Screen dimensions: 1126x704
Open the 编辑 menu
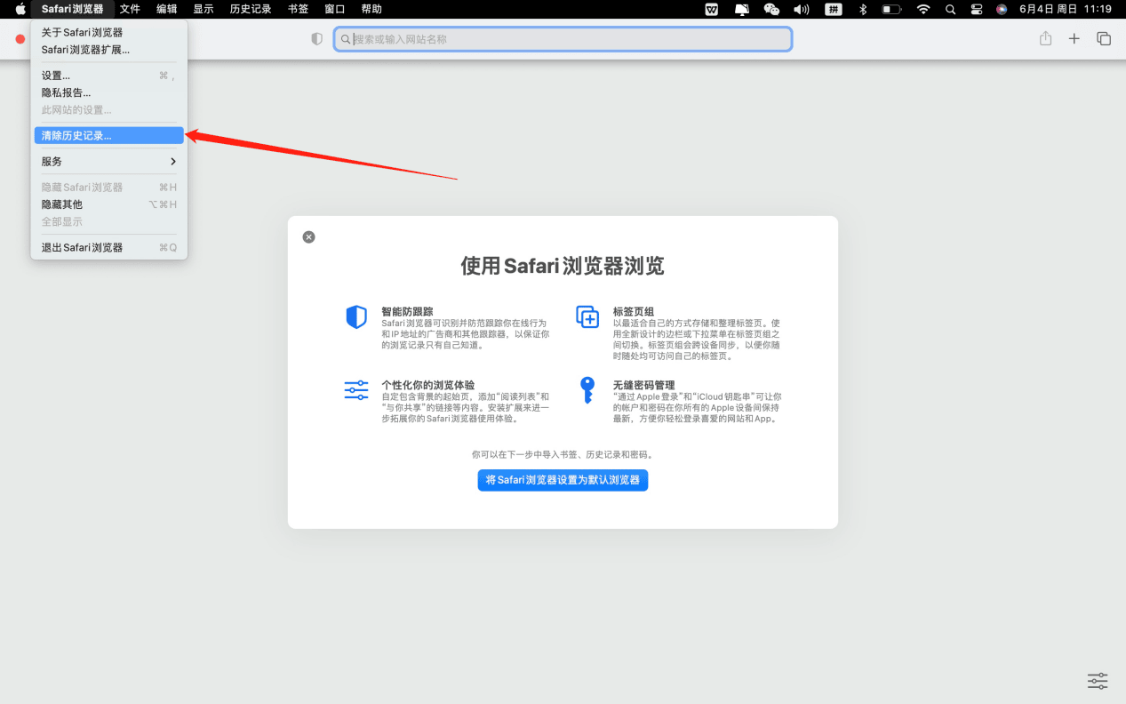coord(166,9)
